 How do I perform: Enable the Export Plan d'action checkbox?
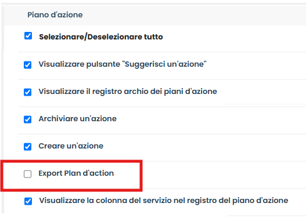click(27, 174)
